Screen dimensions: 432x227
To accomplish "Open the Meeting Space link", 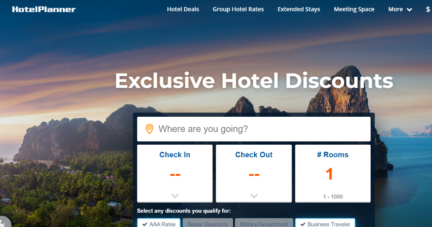I will pyautogui.click(x=354, y=9).
